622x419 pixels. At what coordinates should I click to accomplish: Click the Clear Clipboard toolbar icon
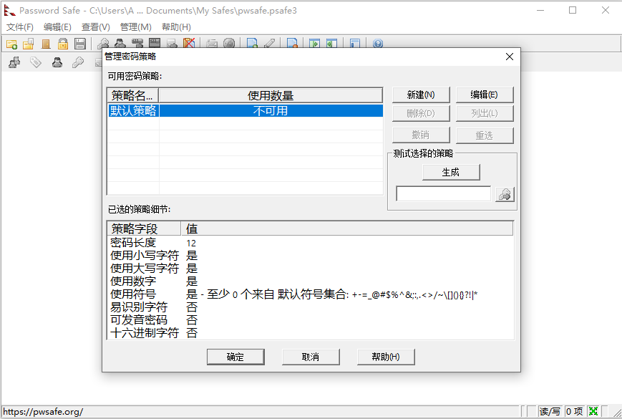click(x=189, y=43)
